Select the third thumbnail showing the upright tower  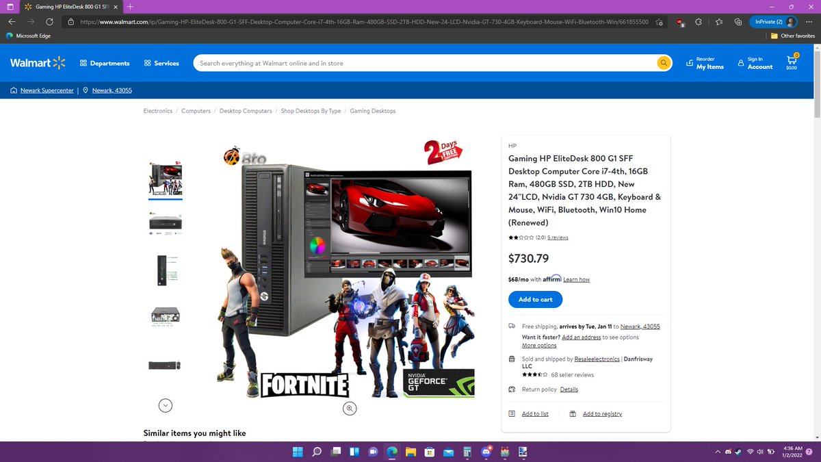tap(166, 270)
